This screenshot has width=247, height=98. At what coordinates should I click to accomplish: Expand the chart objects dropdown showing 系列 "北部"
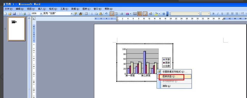72,14
